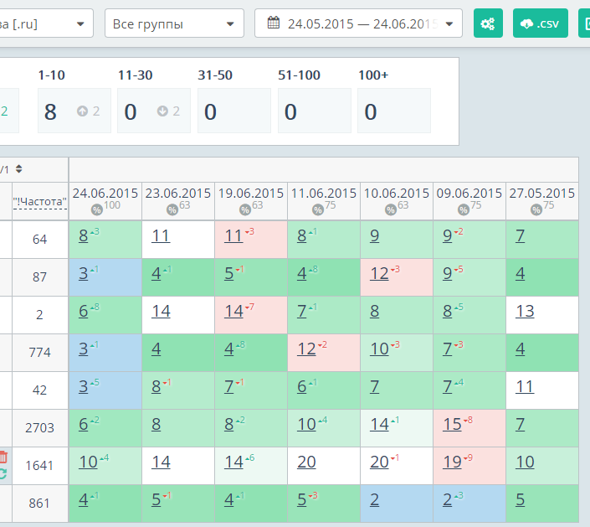Viewport: 590px width, 527px height.
Task: Click frequency value 861
Action: click(39, 504)
